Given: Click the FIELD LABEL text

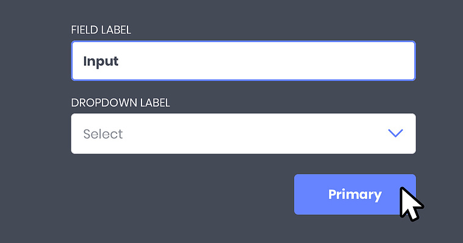Looking at the screenshot, I should (x=101, y=30).
